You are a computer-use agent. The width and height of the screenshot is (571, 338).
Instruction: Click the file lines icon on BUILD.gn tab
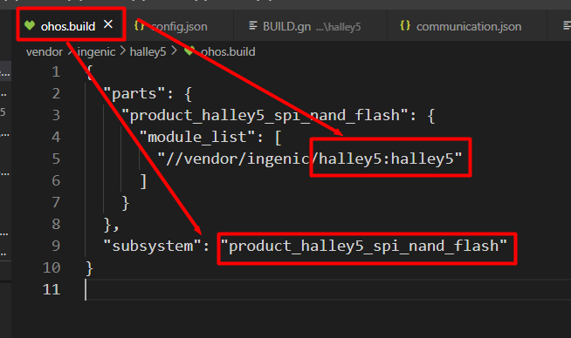[x=253, y=25]
